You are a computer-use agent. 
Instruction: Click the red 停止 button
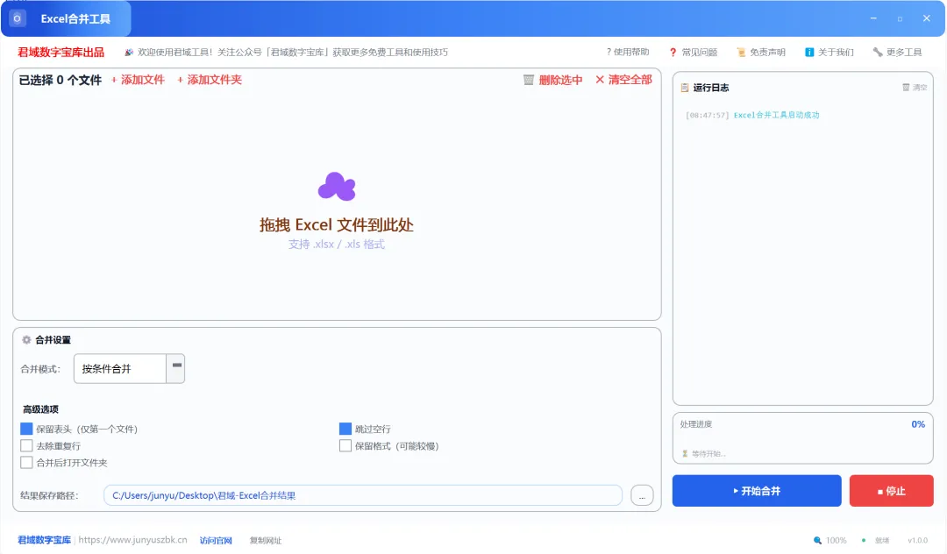[892, 491]
